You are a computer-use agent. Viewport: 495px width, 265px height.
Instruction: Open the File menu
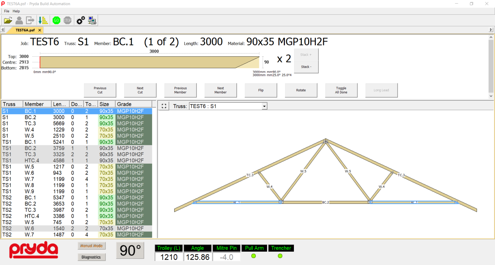pos(6,11)
